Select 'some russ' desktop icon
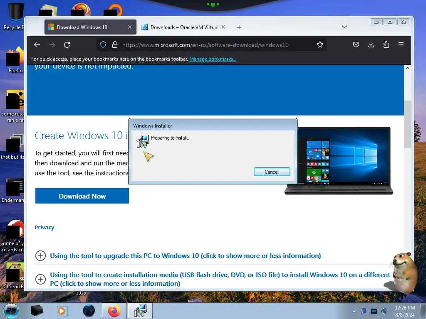 pos(13,106)
